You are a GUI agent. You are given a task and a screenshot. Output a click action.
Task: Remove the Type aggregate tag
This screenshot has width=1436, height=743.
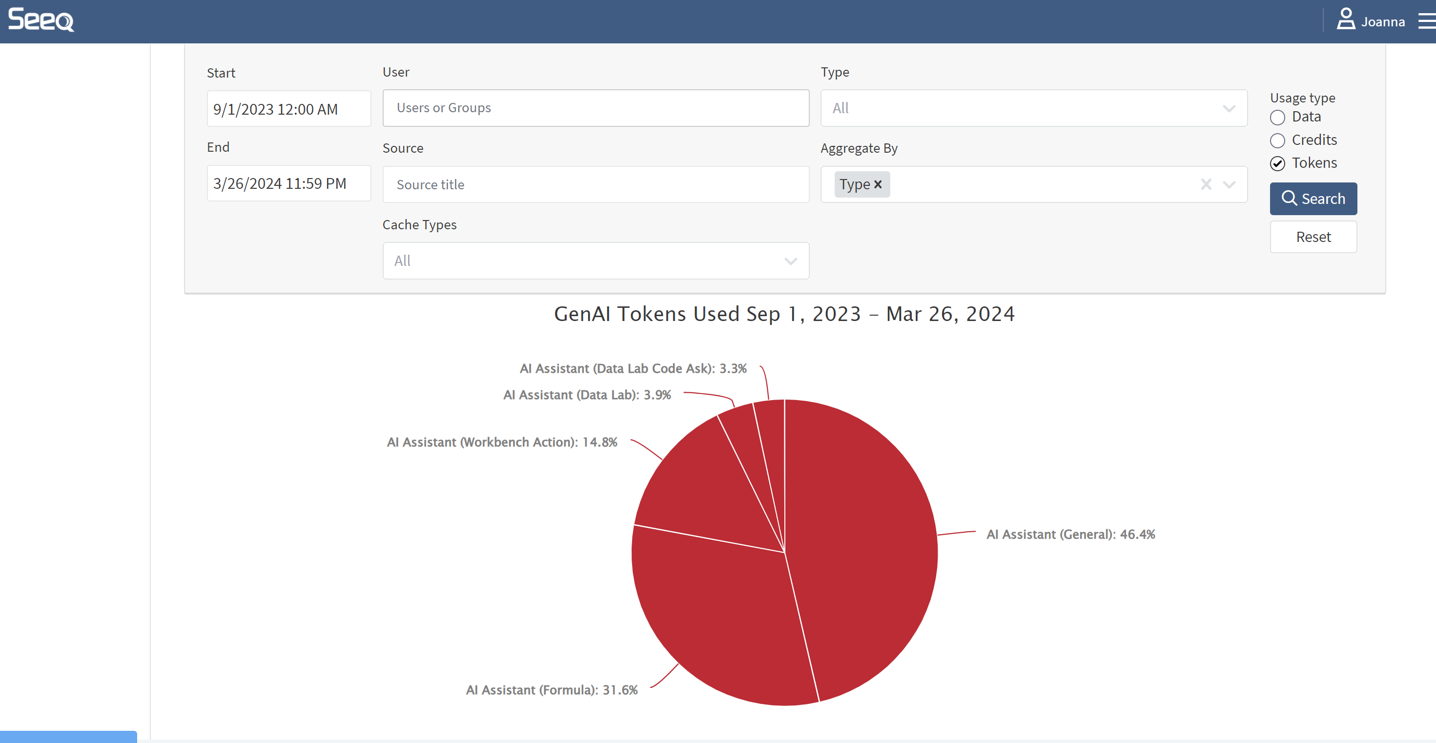click(x=878, y=184)
